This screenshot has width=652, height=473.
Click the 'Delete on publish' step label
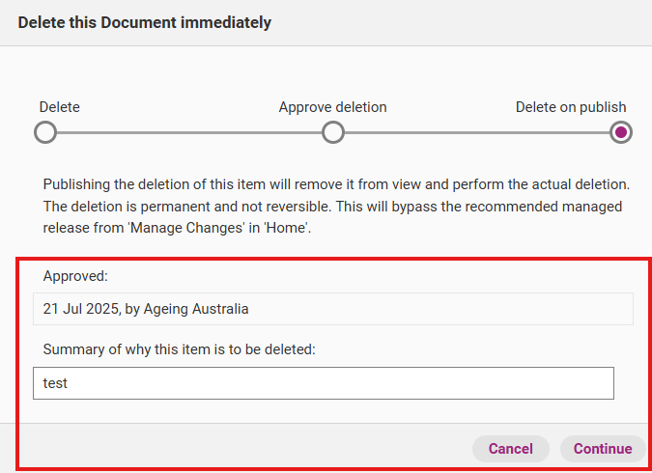pos(571,107)
